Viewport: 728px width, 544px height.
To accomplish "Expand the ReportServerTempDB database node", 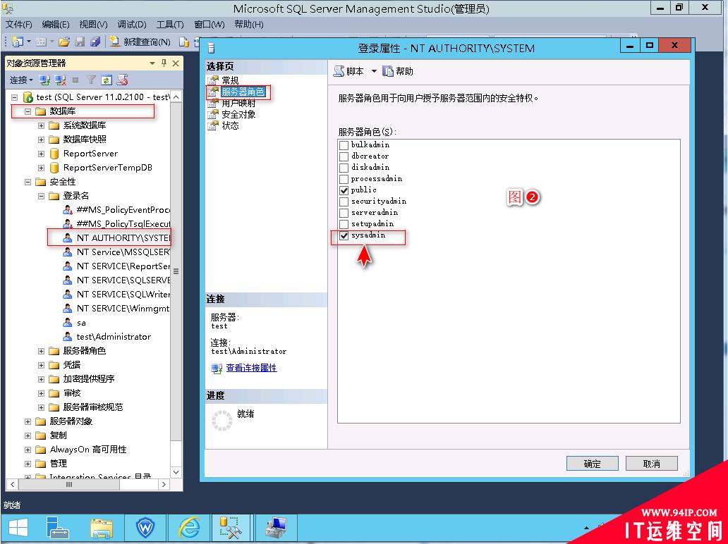I will point(42,168).
